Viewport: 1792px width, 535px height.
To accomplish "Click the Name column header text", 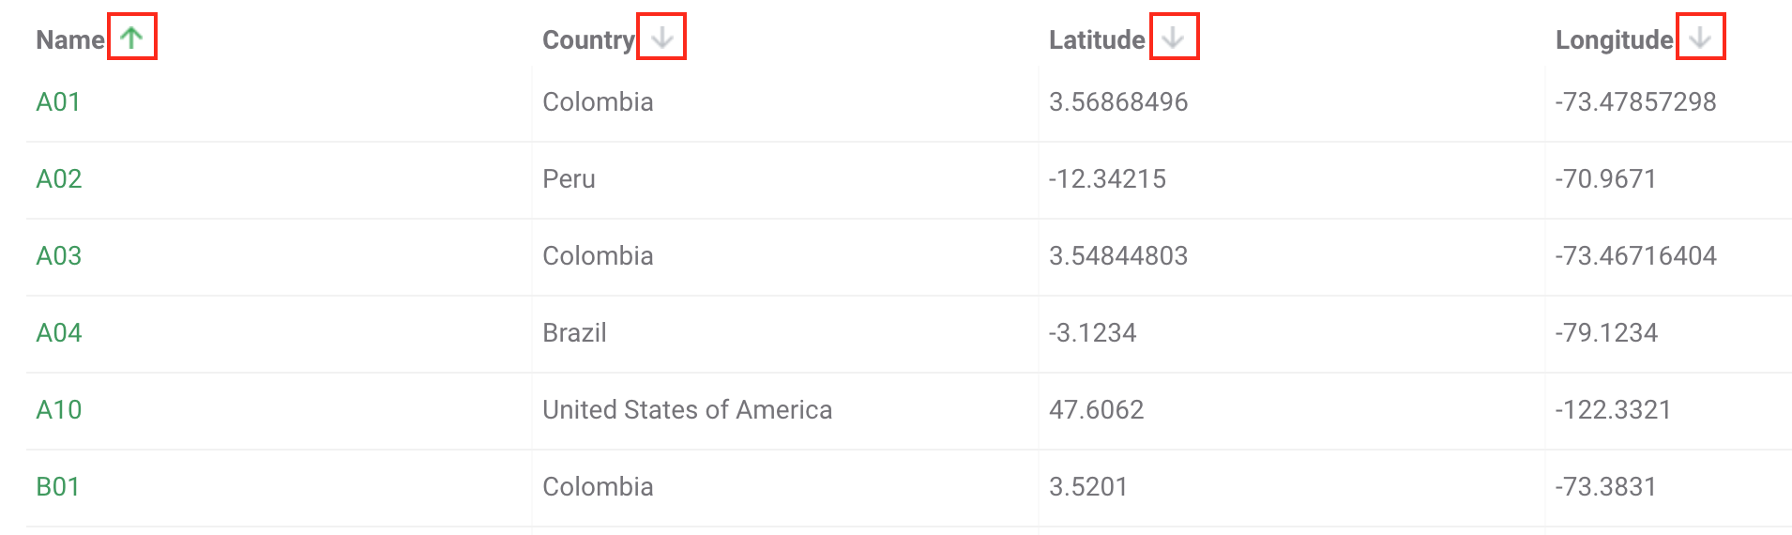I will tap(70, 39).
